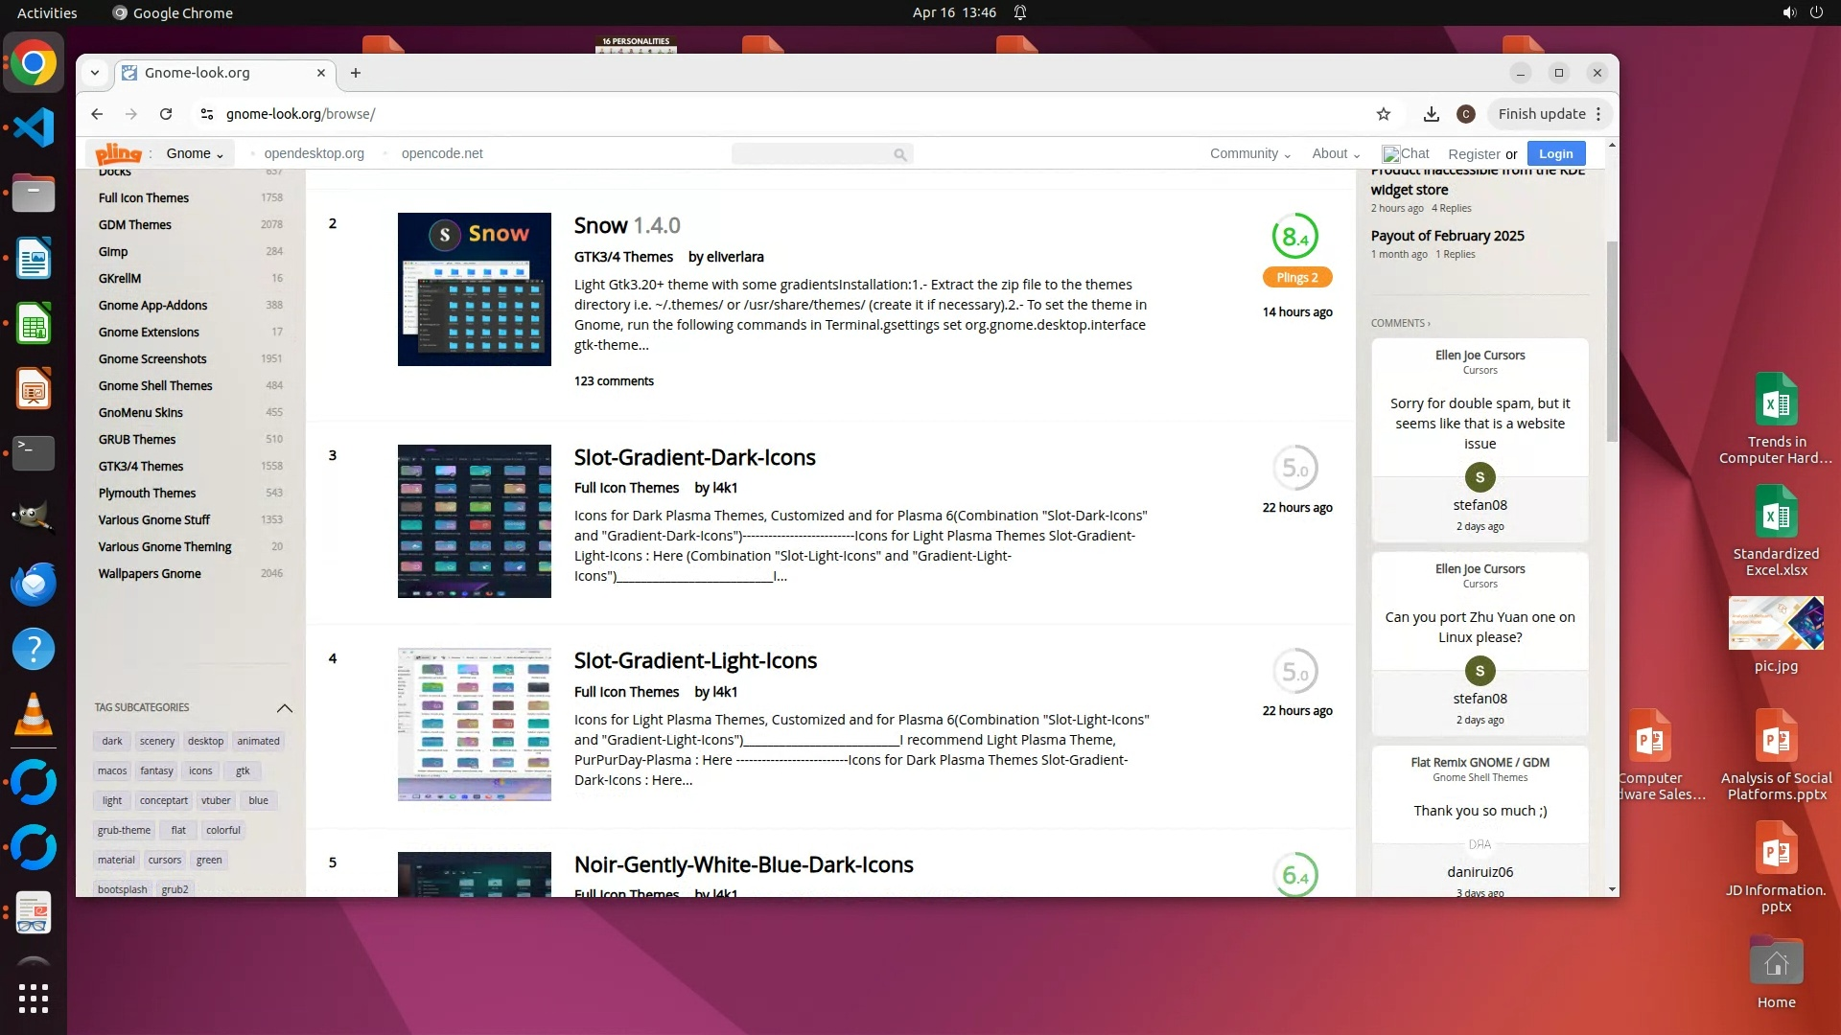Open the Chrome downloads icon
1841x1035 pixels.
point(1431,114)
